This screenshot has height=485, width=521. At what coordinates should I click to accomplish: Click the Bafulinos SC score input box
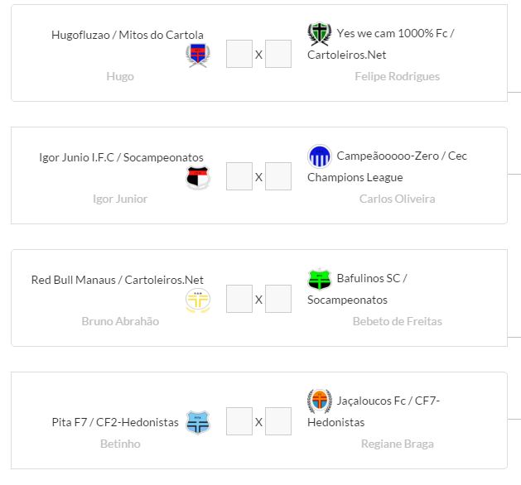coord(278,300)
